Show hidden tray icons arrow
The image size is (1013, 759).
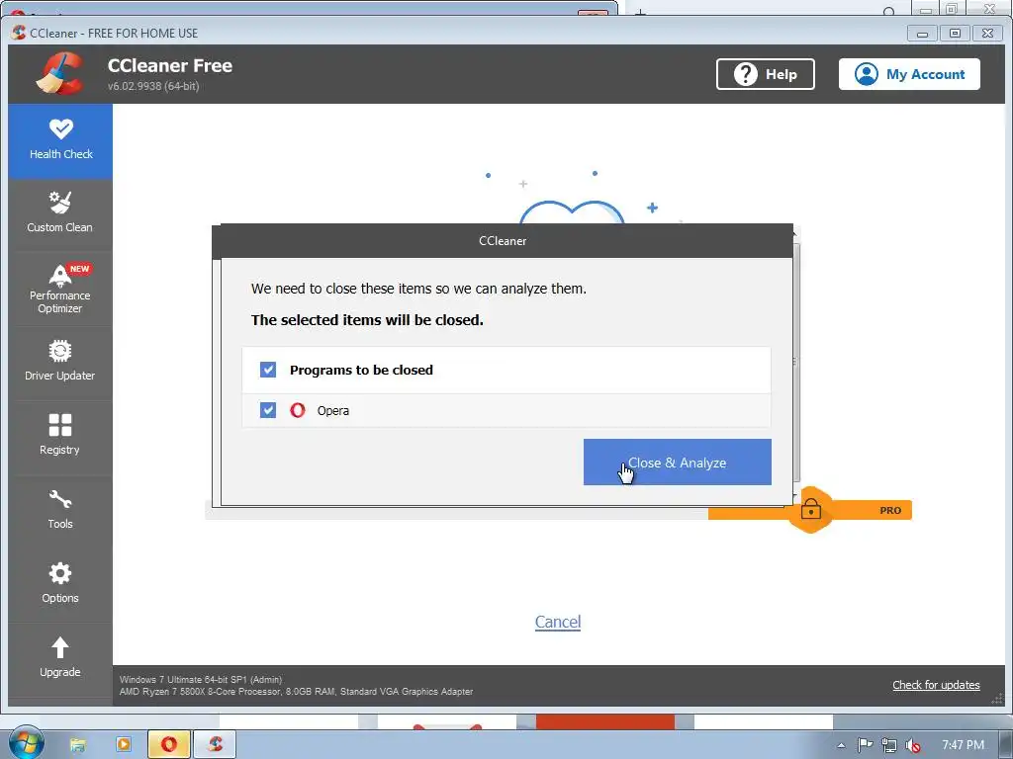[x=841, y=745]
